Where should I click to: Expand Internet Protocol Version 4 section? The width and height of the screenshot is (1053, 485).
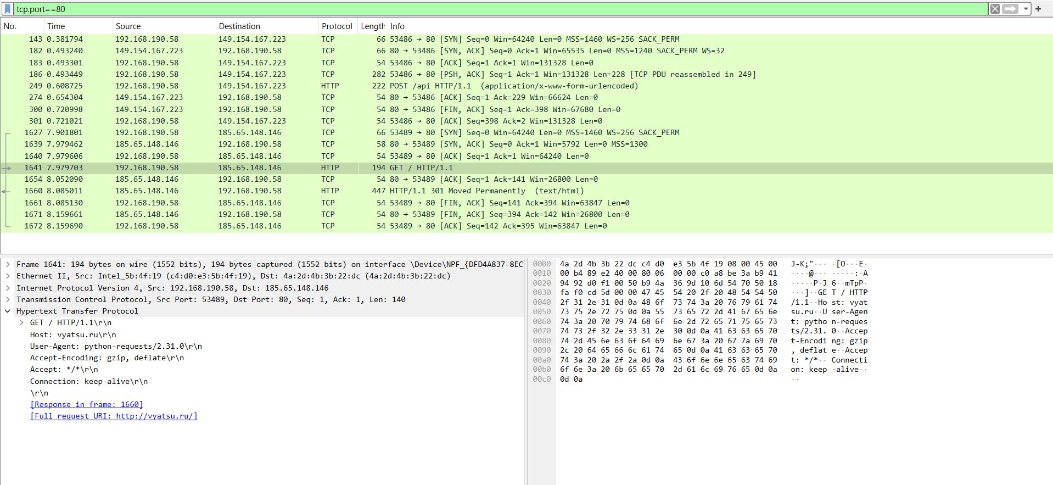point(8,288)
